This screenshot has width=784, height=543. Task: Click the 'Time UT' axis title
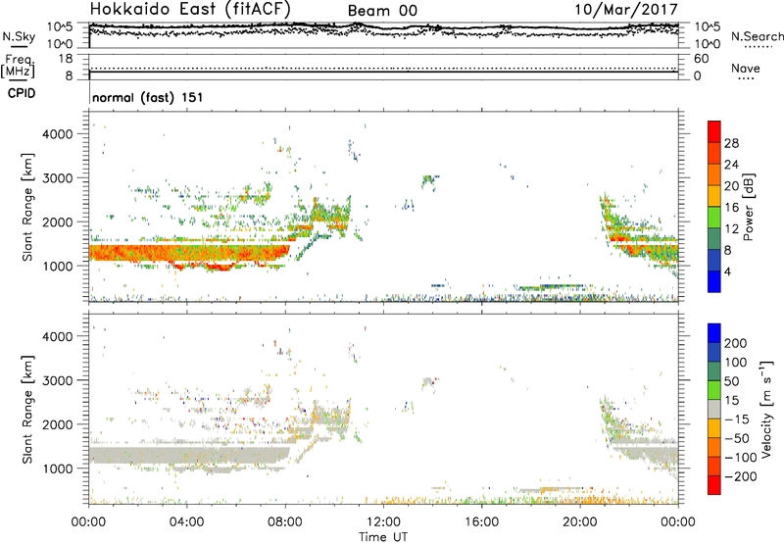(383, 537)
